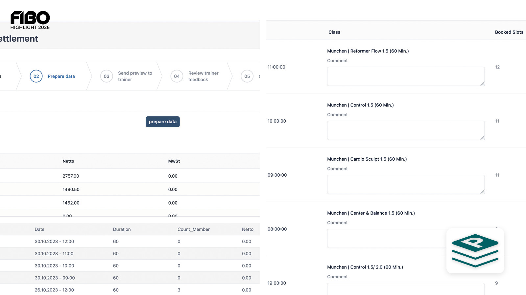Click the comment box under München | Control 1.5 (60 Min.)
Viewport: 526px width, 295px height.
(406, 130)
